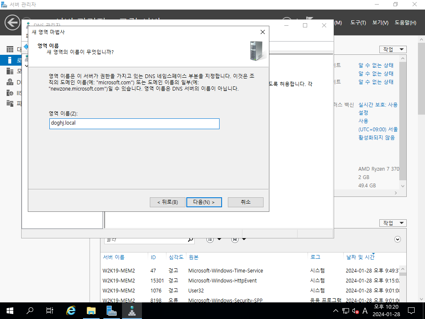Click the 뒤로(B) back button in wizard

point(168,202)
